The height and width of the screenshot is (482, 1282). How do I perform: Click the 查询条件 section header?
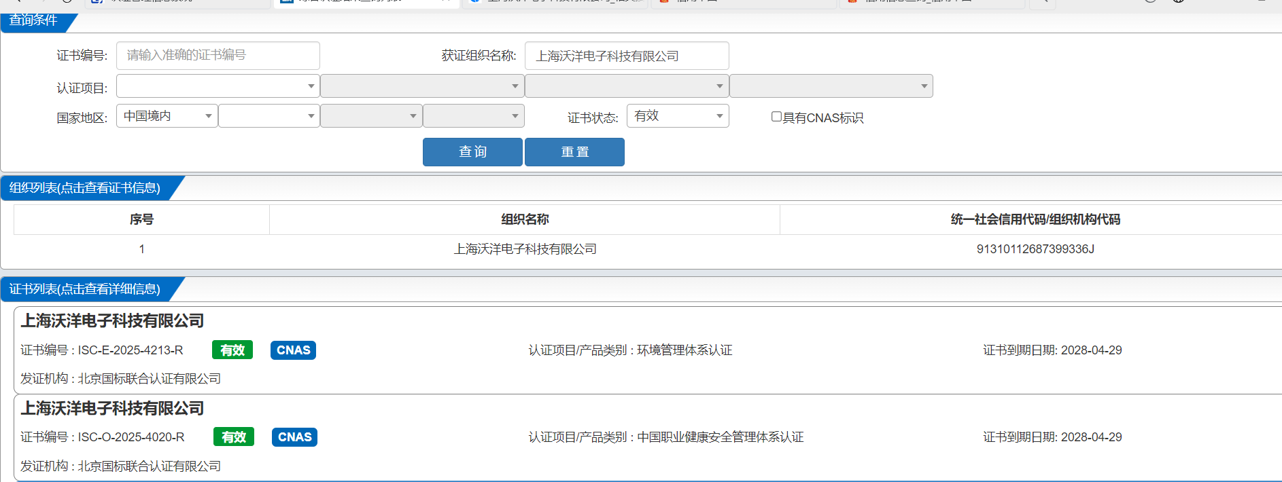(33, 21)
